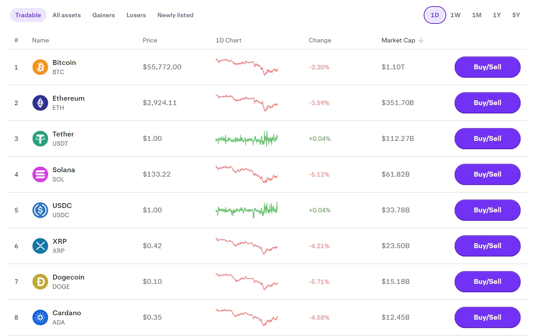This screenshot has height=336, width=533.
Task: Click the Bitcoin coin icon
Action: 40,67
